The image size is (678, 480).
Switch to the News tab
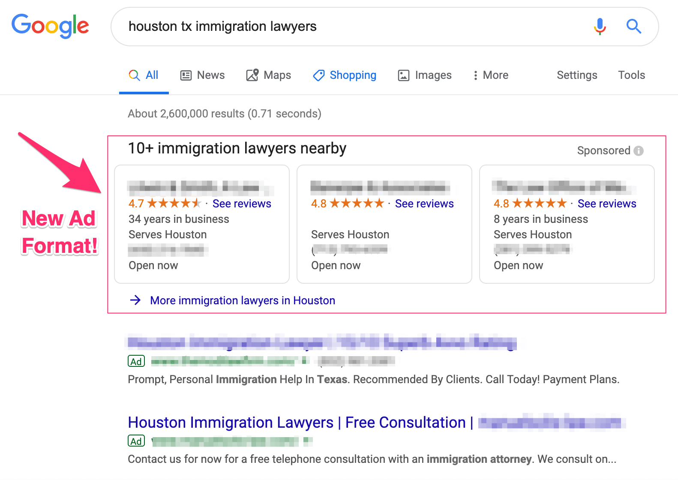pyautogui.click(x=202, y=75)
